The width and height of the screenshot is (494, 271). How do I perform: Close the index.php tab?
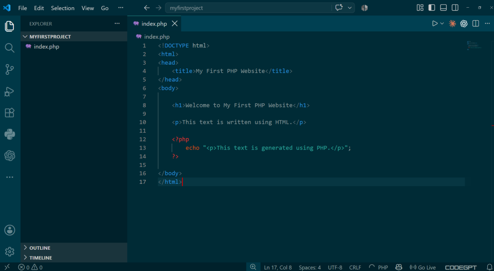[x=175, y=24]
